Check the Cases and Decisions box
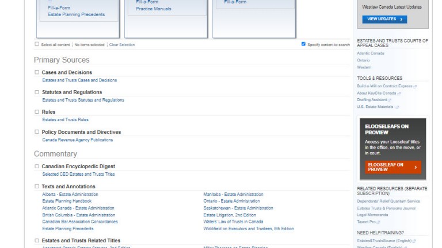Viewport: 442px width, 248px height. (37, 72)
